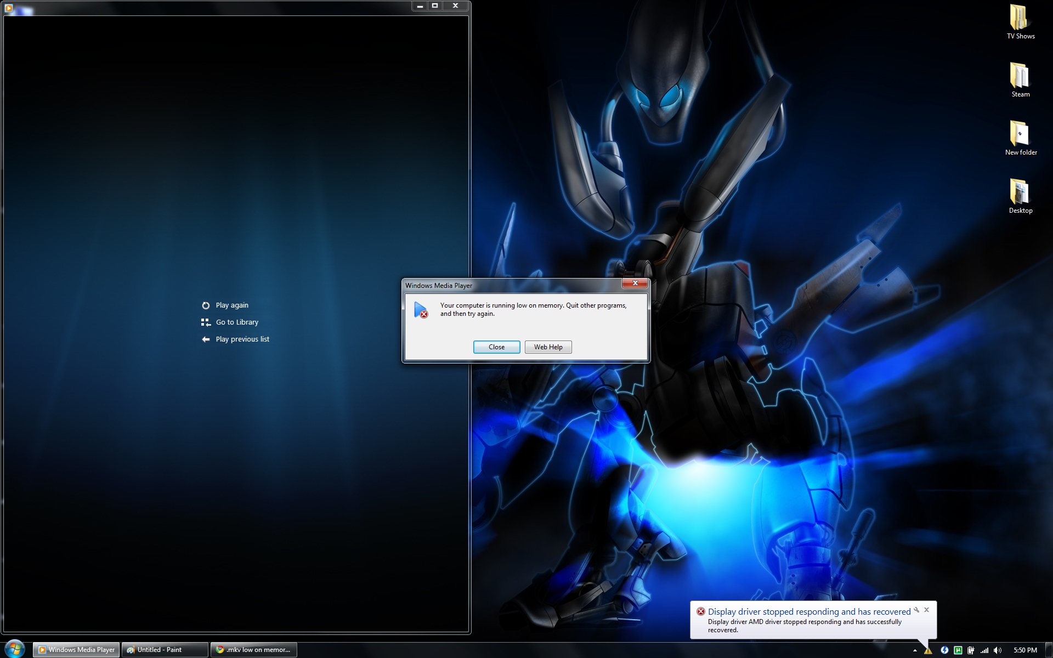This screenshot has width=1053, height=658.
Task: Click the Display driver stopped responding heading
Action: coord(809,611)
